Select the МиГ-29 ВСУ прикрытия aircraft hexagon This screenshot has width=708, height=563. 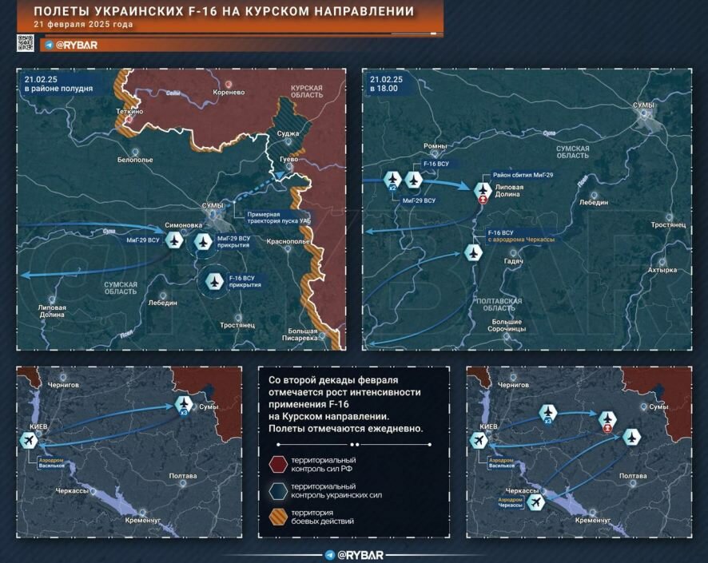point(203,242)
